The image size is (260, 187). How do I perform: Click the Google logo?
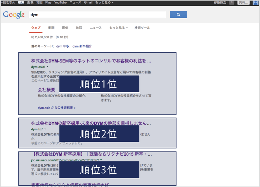pos(14,15)
